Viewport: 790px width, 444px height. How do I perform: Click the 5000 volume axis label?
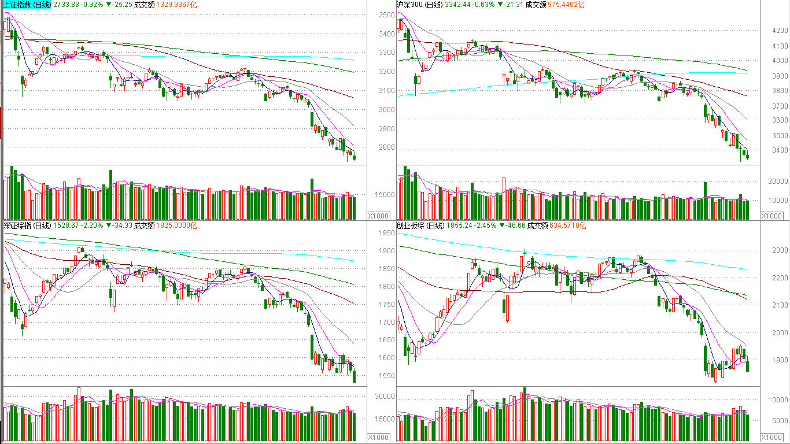(780, 421)
